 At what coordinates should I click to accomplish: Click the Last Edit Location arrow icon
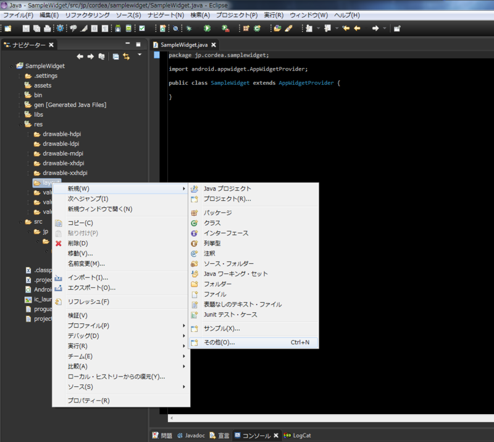click(x=346, y=28)
